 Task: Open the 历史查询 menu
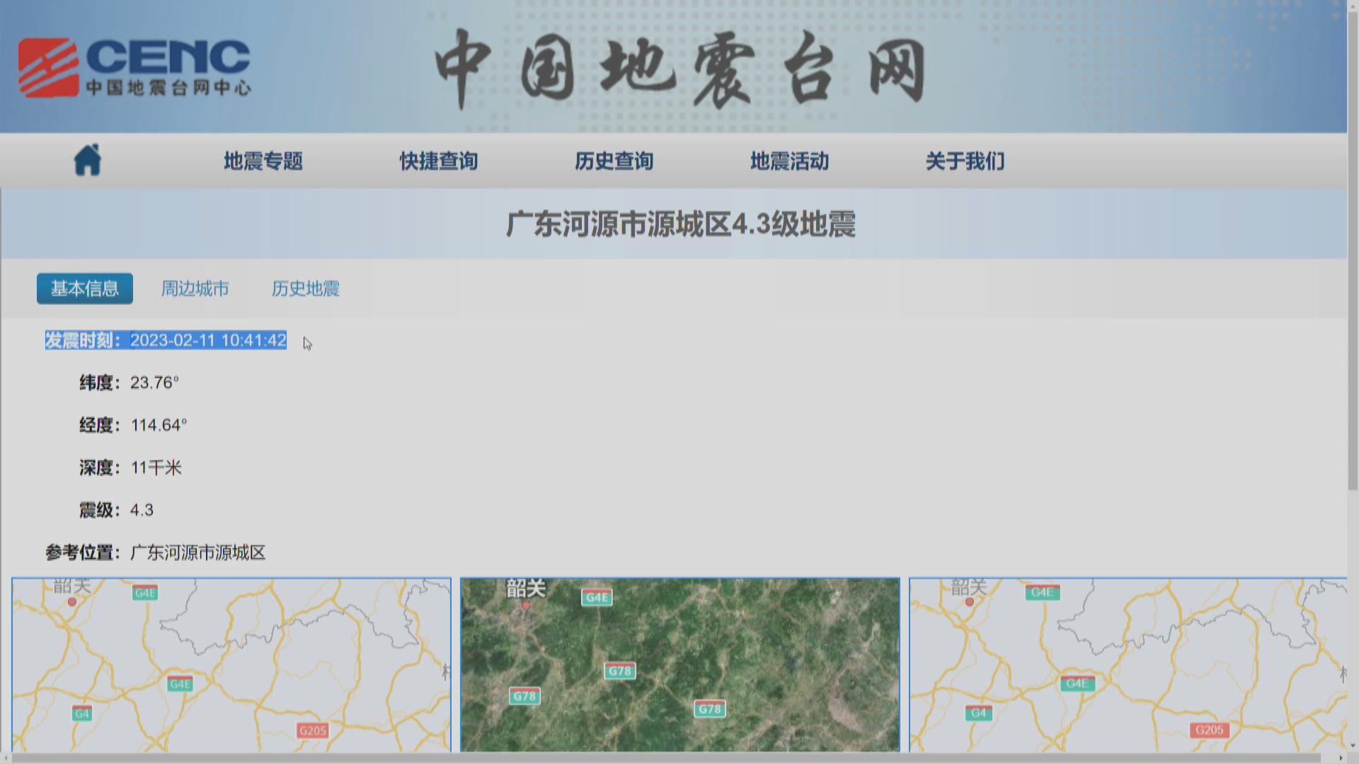[x=614, y=161]
